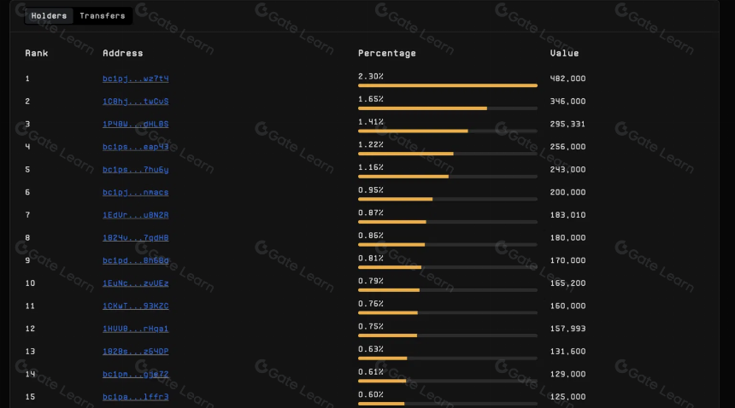The height and width of the screenshot is (408, 735).
Task: Open address bc1ps...7hu6y at rank 5
Action: tap(136, 170)
